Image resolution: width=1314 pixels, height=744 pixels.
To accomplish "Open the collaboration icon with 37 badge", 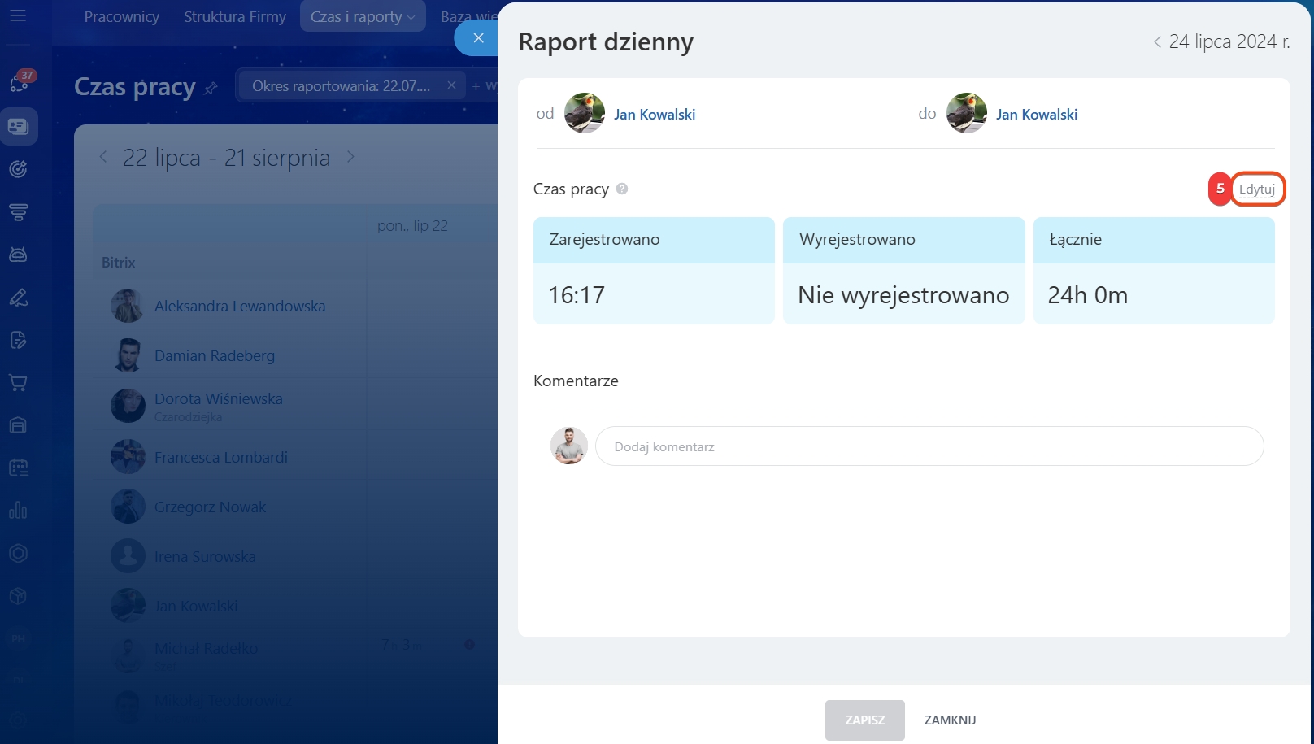I will (x=19, y=82).
